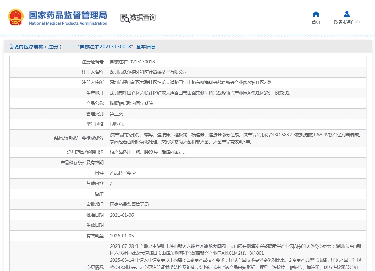Select registration number value 国械注准20213130018

(132, 62)
